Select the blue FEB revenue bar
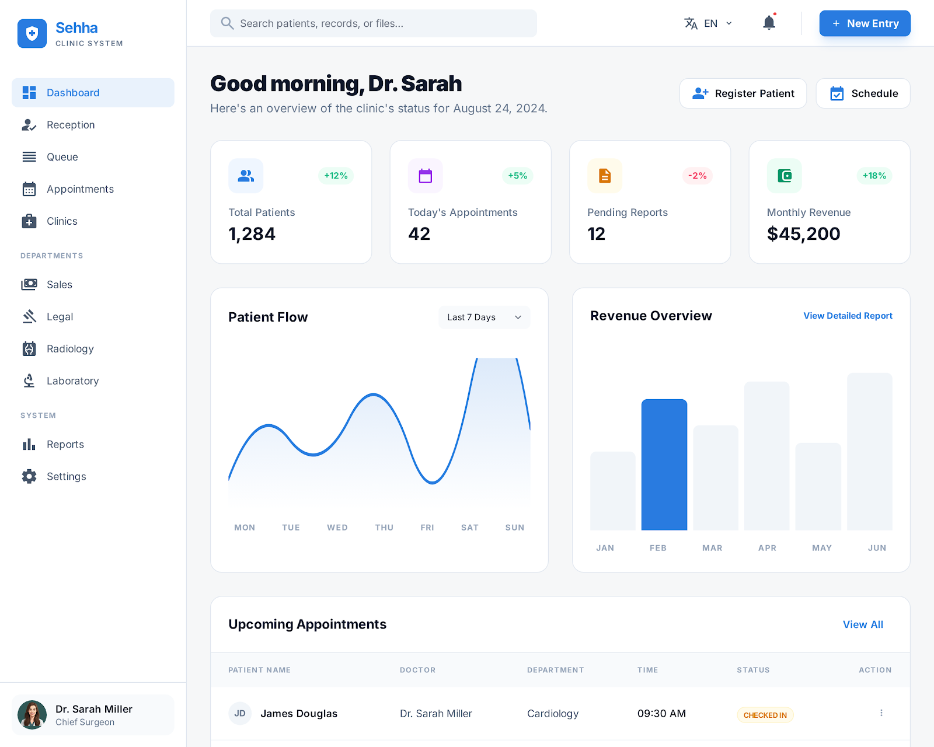The width and height of the screenshot is (934, 747). tap(664, 465)
